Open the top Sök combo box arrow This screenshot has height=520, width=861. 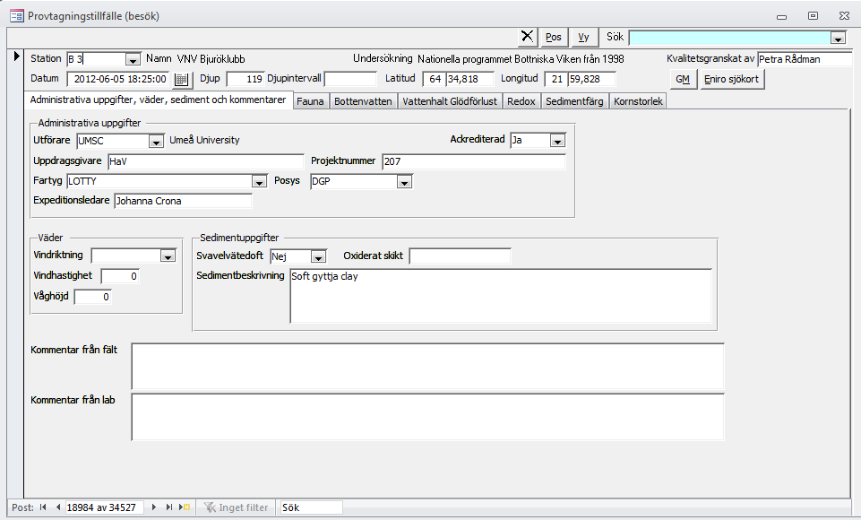838,38
